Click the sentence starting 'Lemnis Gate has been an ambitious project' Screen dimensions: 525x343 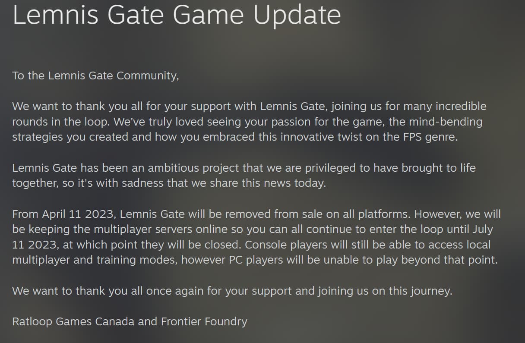pos(244,176)
